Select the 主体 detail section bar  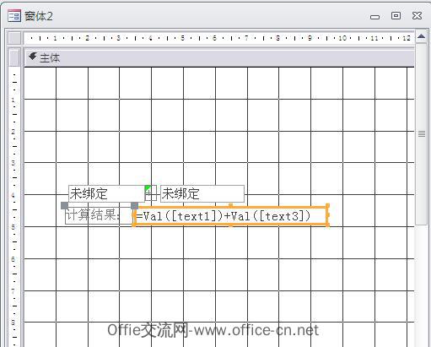tap(219, 57)
